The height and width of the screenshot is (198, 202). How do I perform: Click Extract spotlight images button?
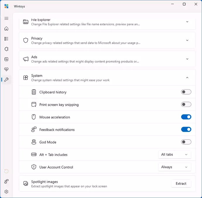pos(181,184)
